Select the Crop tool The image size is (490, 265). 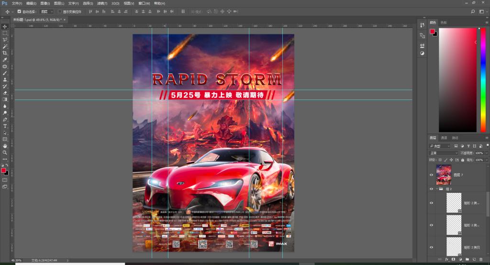point(5,53)
